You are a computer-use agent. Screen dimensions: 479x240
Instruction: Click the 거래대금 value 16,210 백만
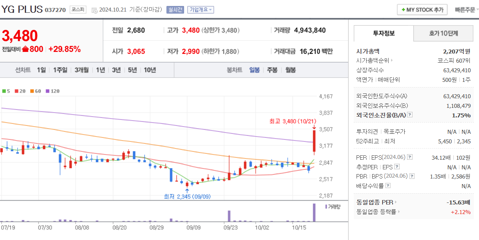click(316, 51)
